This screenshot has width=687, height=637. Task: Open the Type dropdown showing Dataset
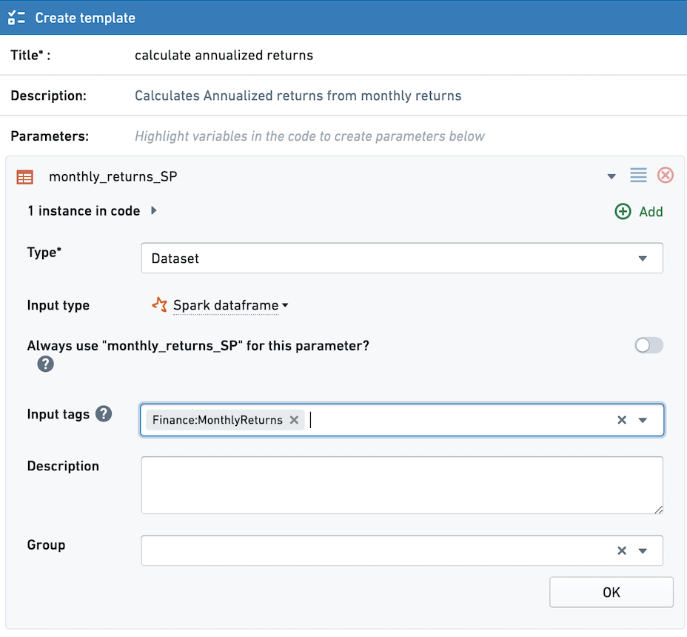402,259
